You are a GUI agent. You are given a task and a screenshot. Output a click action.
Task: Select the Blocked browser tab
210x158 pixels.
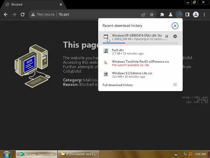pyautogui.click(x=34, y=4)
